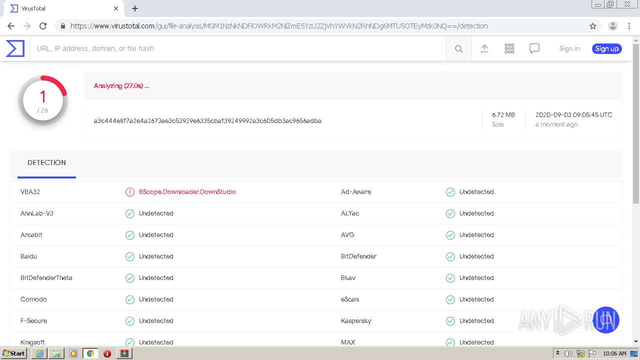640x360 pixels.
Task: Open the Opera taskbar icon
Action: click(107, 353)
